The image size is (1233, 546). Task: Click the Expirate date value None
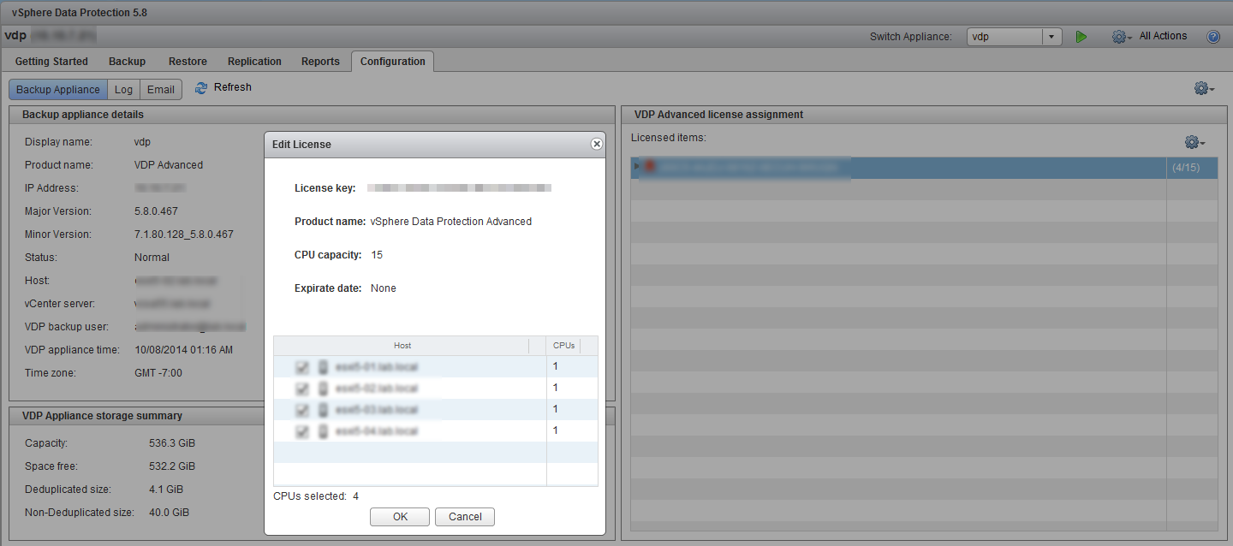coord(384,288)
